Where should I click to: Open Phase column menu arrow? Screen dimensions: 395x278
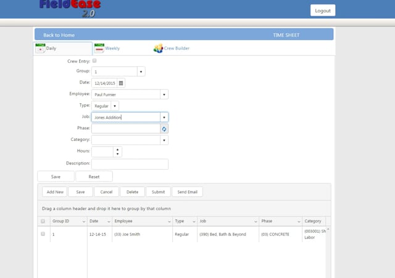[299, 222]
